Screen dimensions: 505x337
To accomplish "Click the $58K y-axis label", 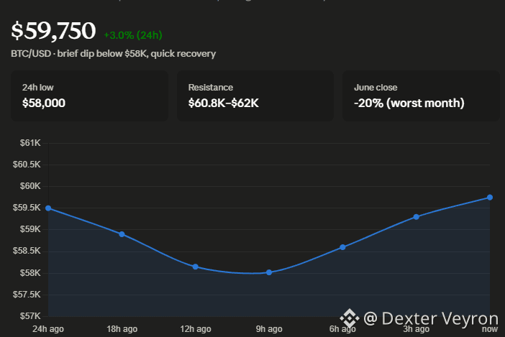I will [x=30, y=273].
